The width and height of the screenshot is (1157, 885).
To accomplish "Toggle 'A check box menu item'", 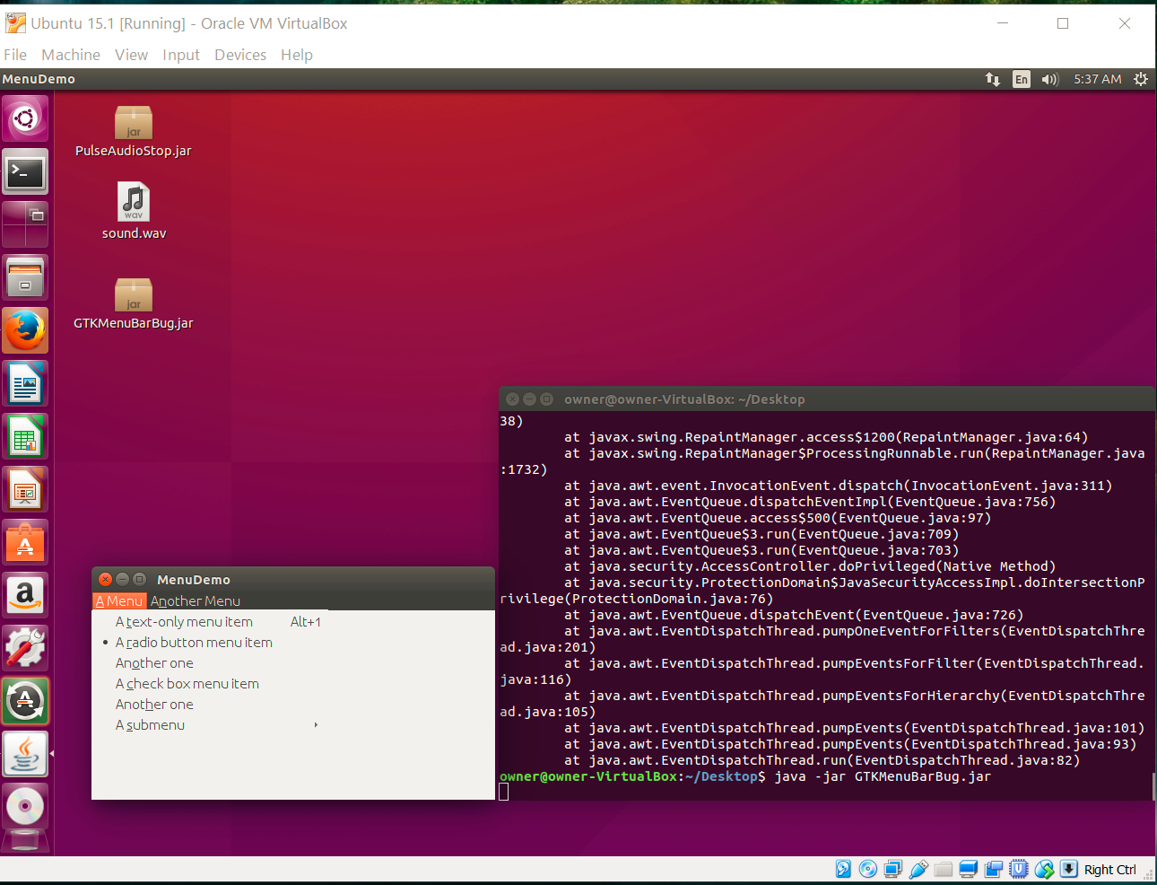I will pyautogui.click(x=187, y=684).
